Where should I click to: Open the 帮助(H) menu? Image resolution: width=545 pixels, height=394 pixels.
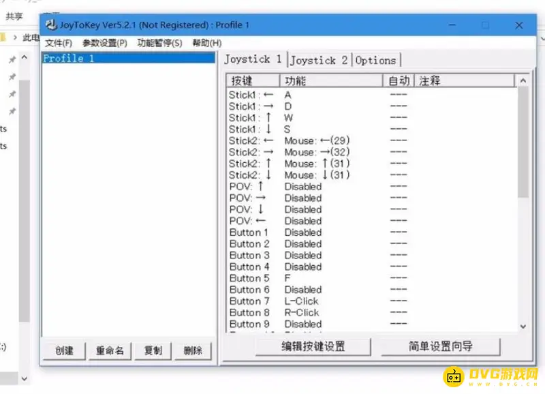(206, 43)
